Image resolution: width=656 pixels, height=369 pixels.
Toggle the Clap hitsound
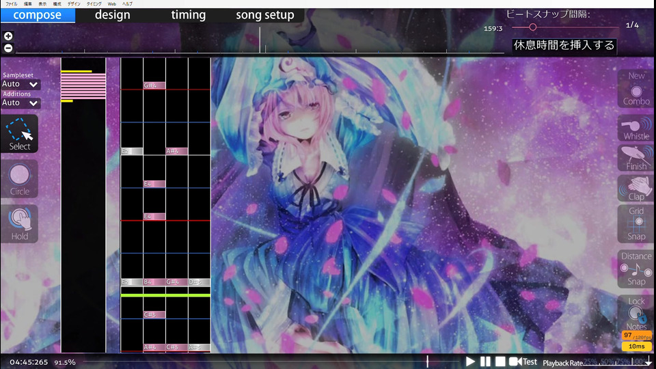click(x=636, y=189)
